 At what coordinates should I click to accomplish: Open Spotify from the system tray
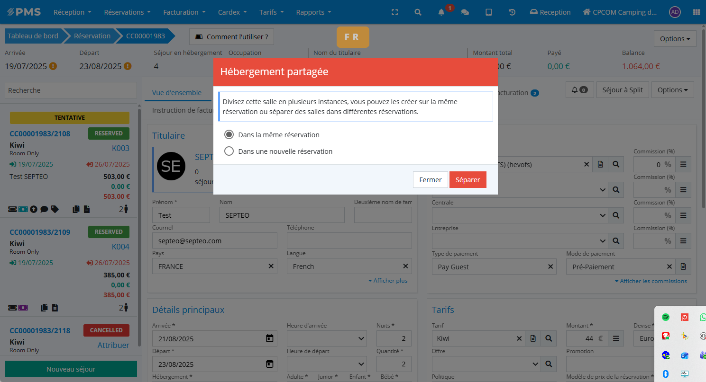(x=666, y=317)
